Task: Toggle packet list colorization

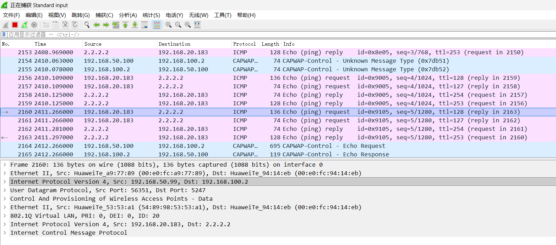Action: point(157,25)
